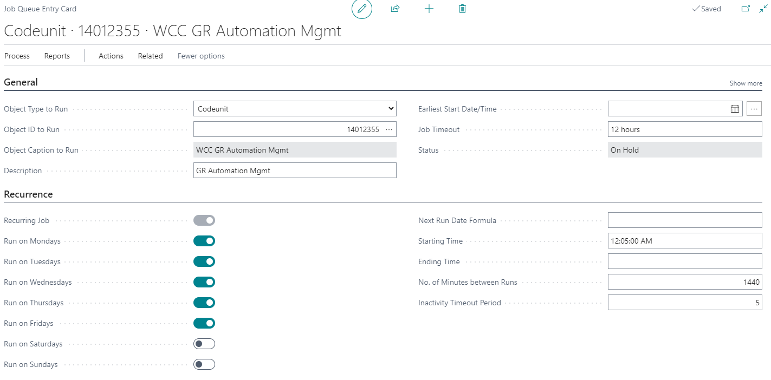The image size is (771, 380).
Task: Disable Run on Fridays switch
Action: point(204,323)
